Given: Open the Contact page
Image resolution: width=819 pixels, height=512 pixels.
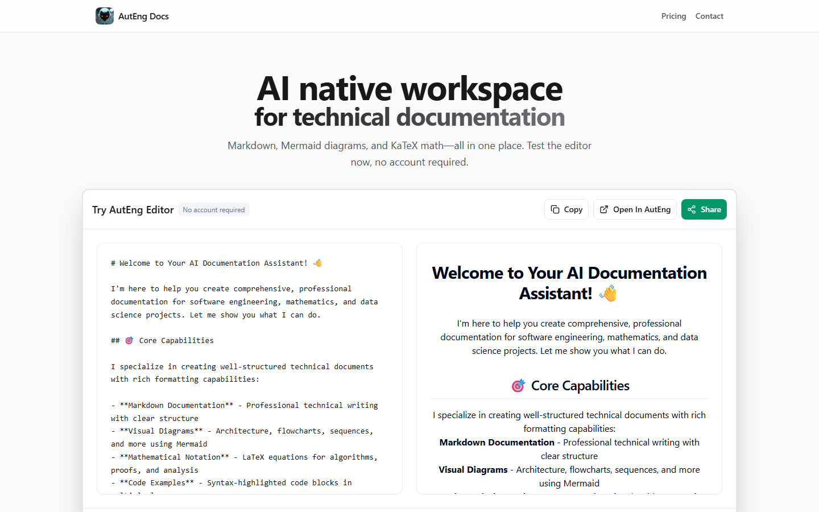Looking at the screenshot, I should 709,16.
